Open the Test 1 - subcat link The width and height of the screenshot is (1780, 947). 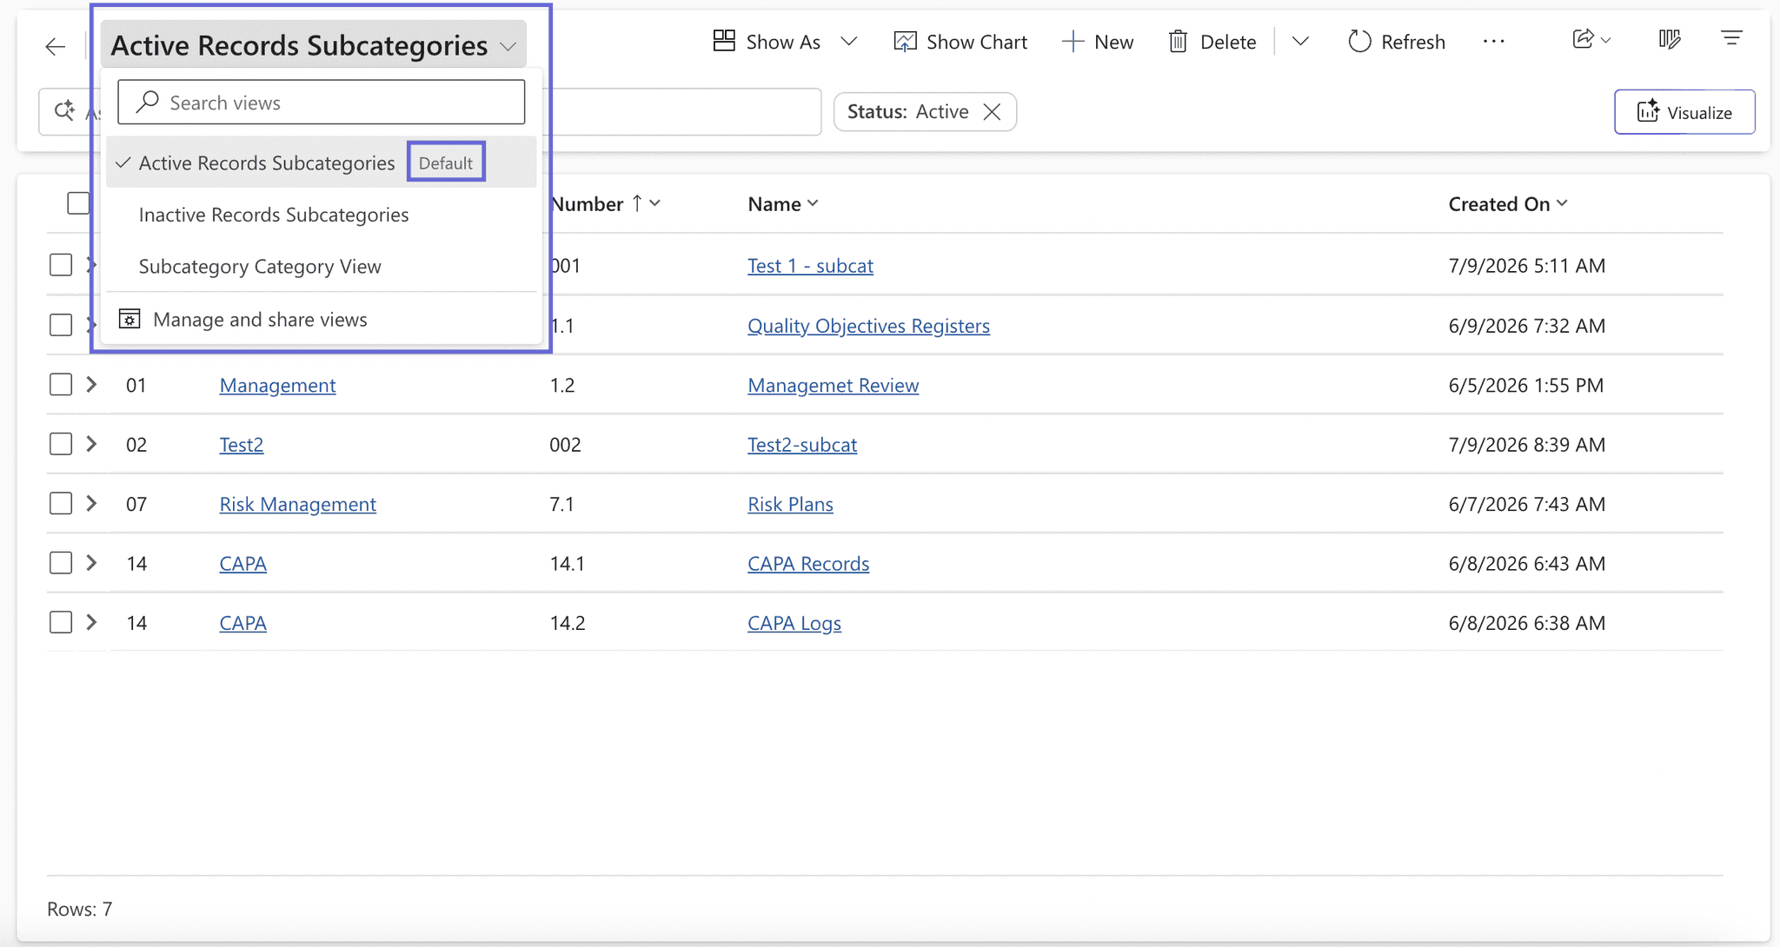810,266
